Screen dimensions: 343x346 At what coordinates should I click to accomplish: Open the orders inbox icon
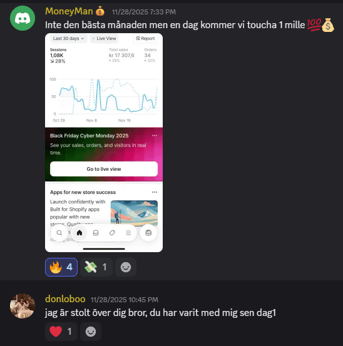(x=96, y=233)
